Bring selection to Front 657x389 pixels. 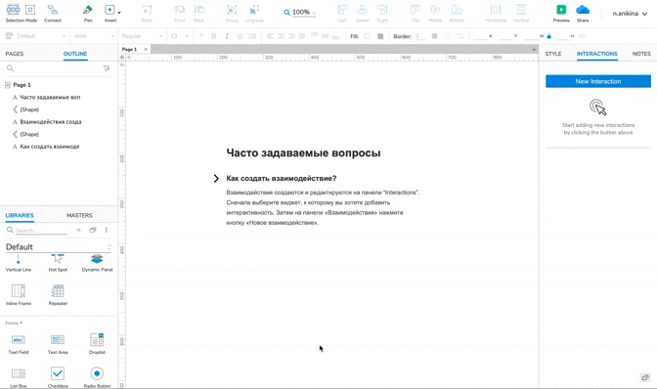179,10
